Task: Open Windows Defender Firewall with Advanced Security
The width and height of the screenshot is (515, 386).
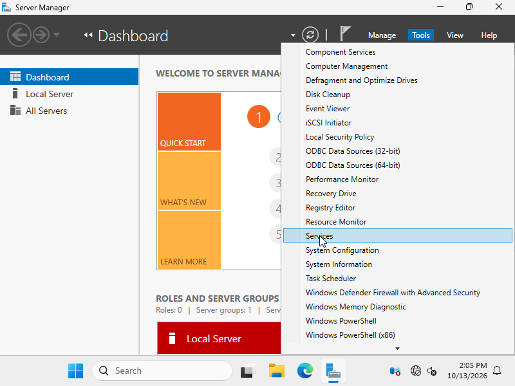Action: point(397,292)
